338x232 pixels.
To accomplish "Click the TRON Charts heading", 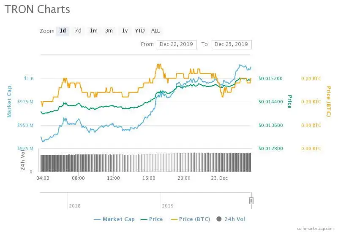I will (38, 9).
